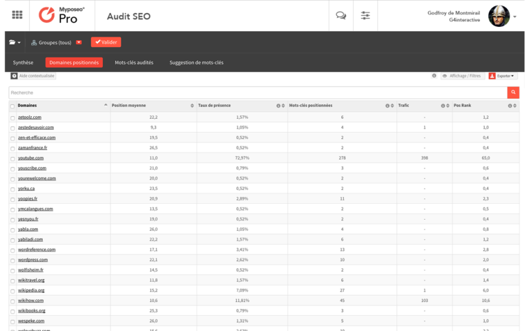Open the youtube.com domain link

click(30, 158)
